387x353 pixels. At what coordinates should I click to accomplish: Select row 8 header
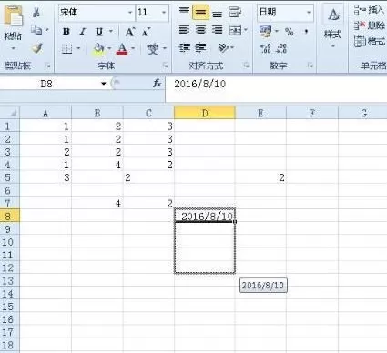(10, 216)
